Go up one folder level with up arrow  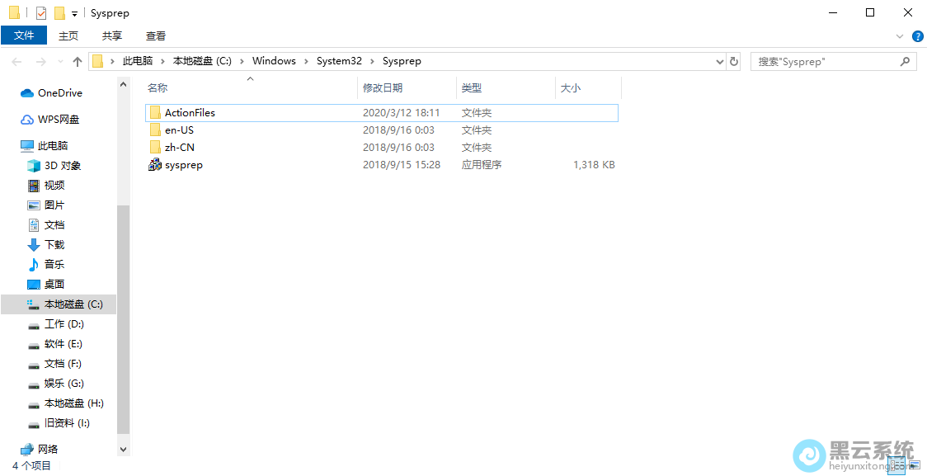pos(78,61)
